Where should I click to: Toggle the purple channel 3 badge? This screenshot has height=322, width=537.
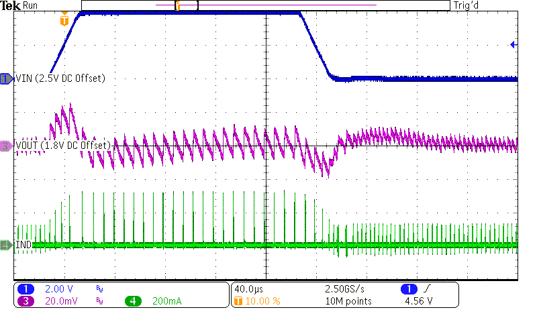[26, 302]
